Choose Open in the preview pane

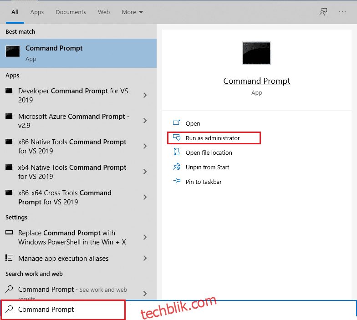193,123
